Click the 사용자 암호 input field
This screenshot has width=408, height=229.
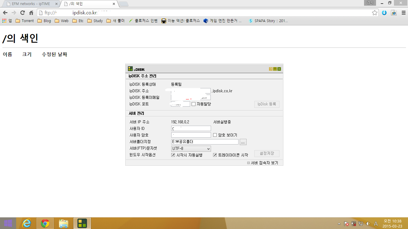[191, 135]
